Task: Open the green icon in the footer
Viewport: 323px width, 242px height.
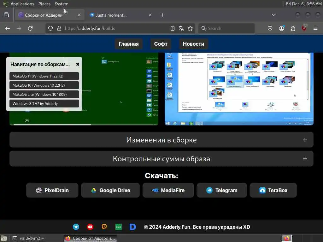Action: pos(119,227)
